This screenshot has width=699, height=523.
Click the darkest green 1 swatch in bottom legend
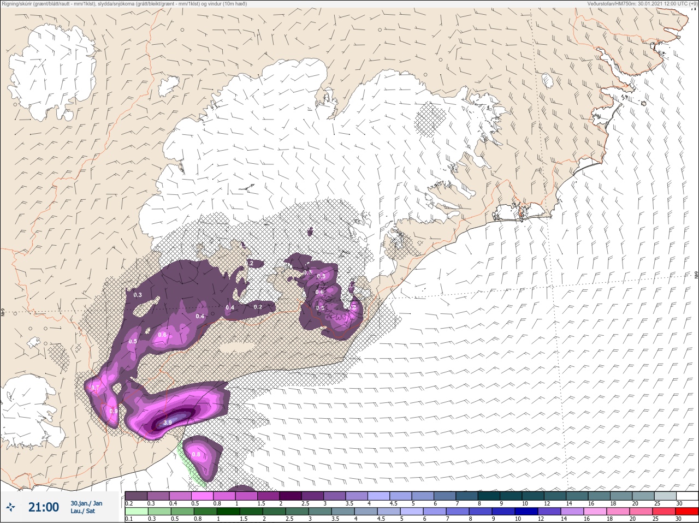pyautogui.click(x=228, y=512)
